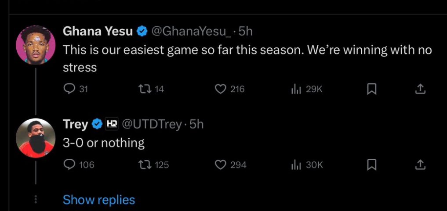Open Ghana Yesu display name profile

[98, 31]
